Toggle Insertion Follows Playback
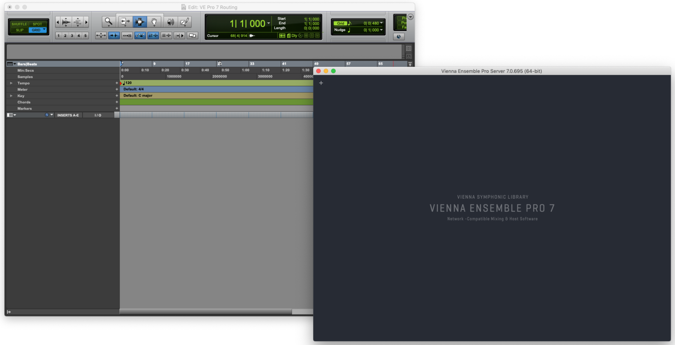The height and width of the screenshot is (345, 675). (179, 36)
